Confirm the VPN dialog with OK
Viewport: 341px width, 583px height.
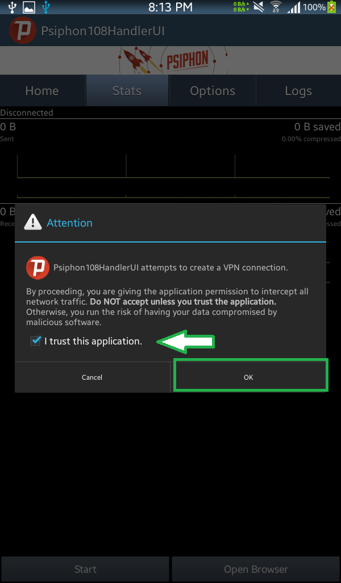(x=248, y=377)
